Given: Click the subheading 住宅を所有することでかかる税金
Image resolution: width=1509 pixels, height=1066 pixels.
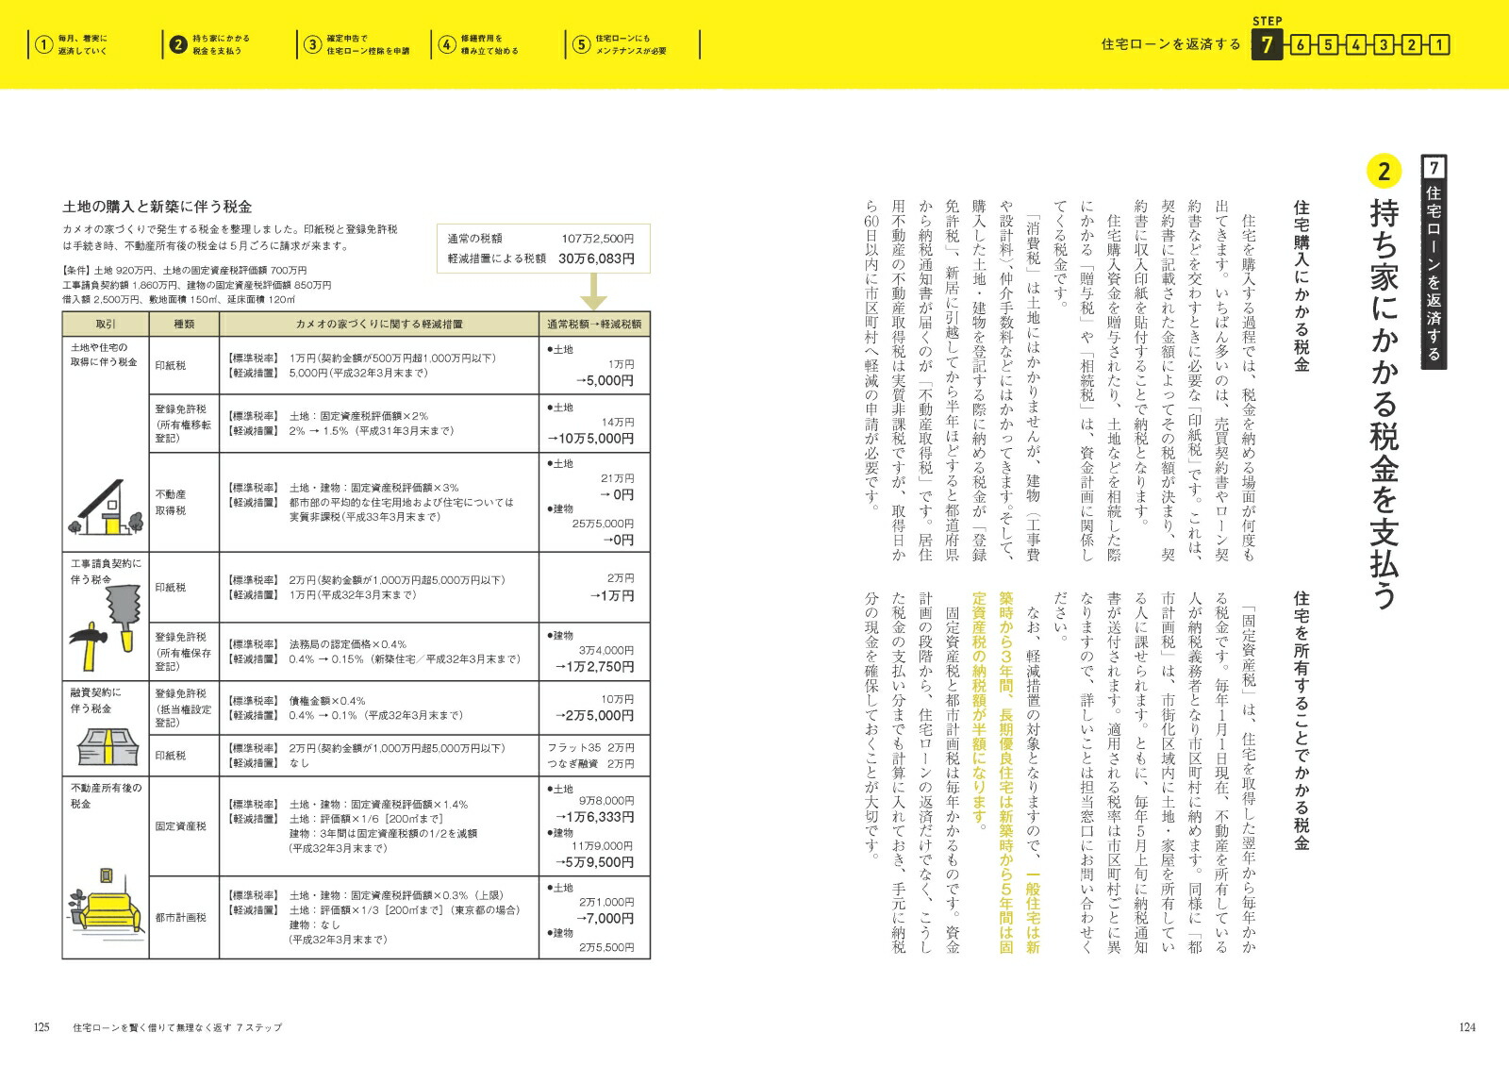Looking at the screenshot, I should click(x=1301, y=721).
